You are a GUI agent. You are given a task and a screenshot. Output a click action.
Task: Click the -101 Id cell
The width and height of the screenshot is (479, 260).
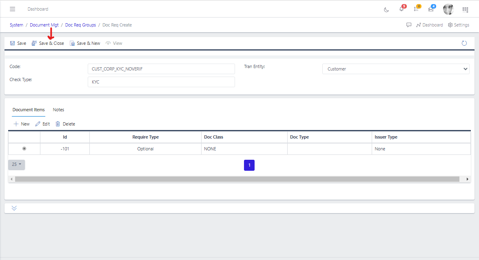65,149
